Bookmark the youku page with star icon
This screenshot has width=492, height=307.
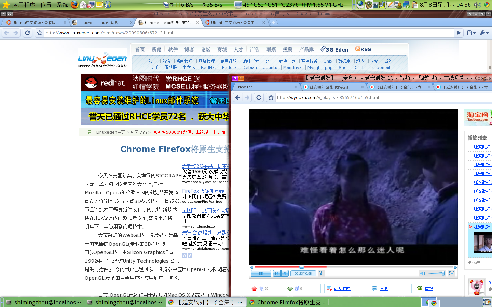point(271,97)
